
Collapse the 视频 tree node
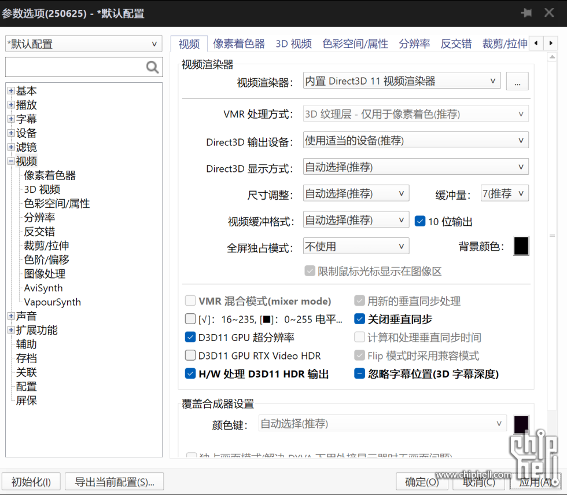pyautogui.click(x=11, y=161)
